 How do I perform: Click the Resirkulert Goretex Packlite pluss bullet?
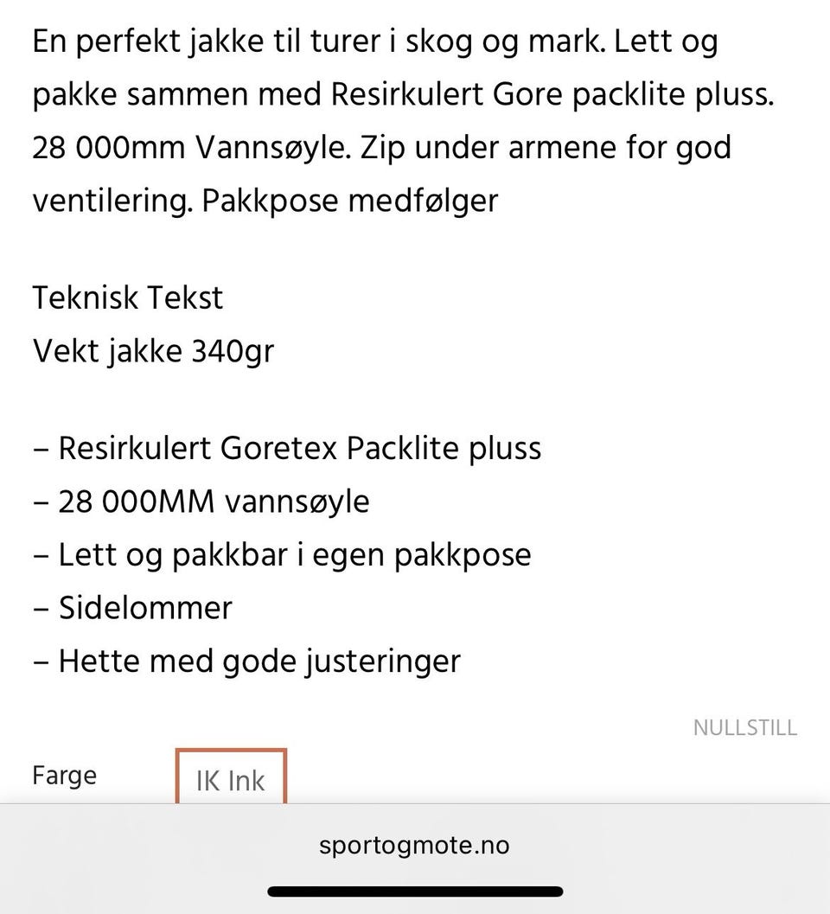(x=298, y=448)
